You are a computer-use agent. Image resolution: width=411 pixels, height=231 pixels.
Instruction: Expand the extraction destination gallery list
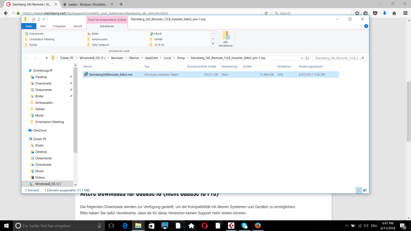(213, 44)
